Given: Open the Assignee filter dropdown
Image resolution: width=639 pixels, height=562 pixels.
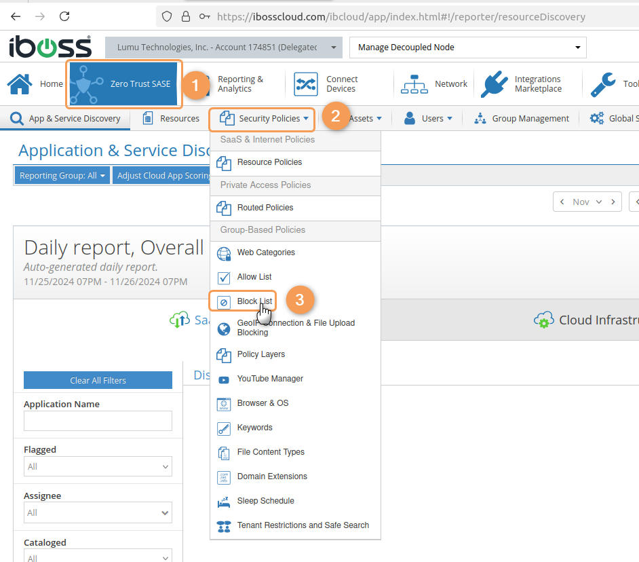Looking at the screenshot, I should 98,512.
